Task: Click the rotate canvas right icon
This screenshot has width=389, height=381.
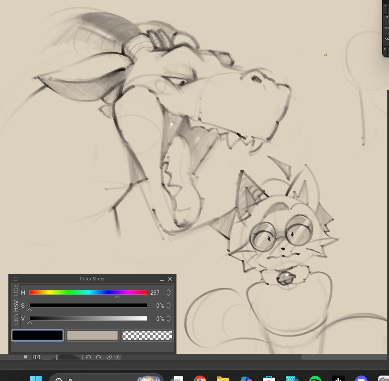Action: [x=99, y=357]
